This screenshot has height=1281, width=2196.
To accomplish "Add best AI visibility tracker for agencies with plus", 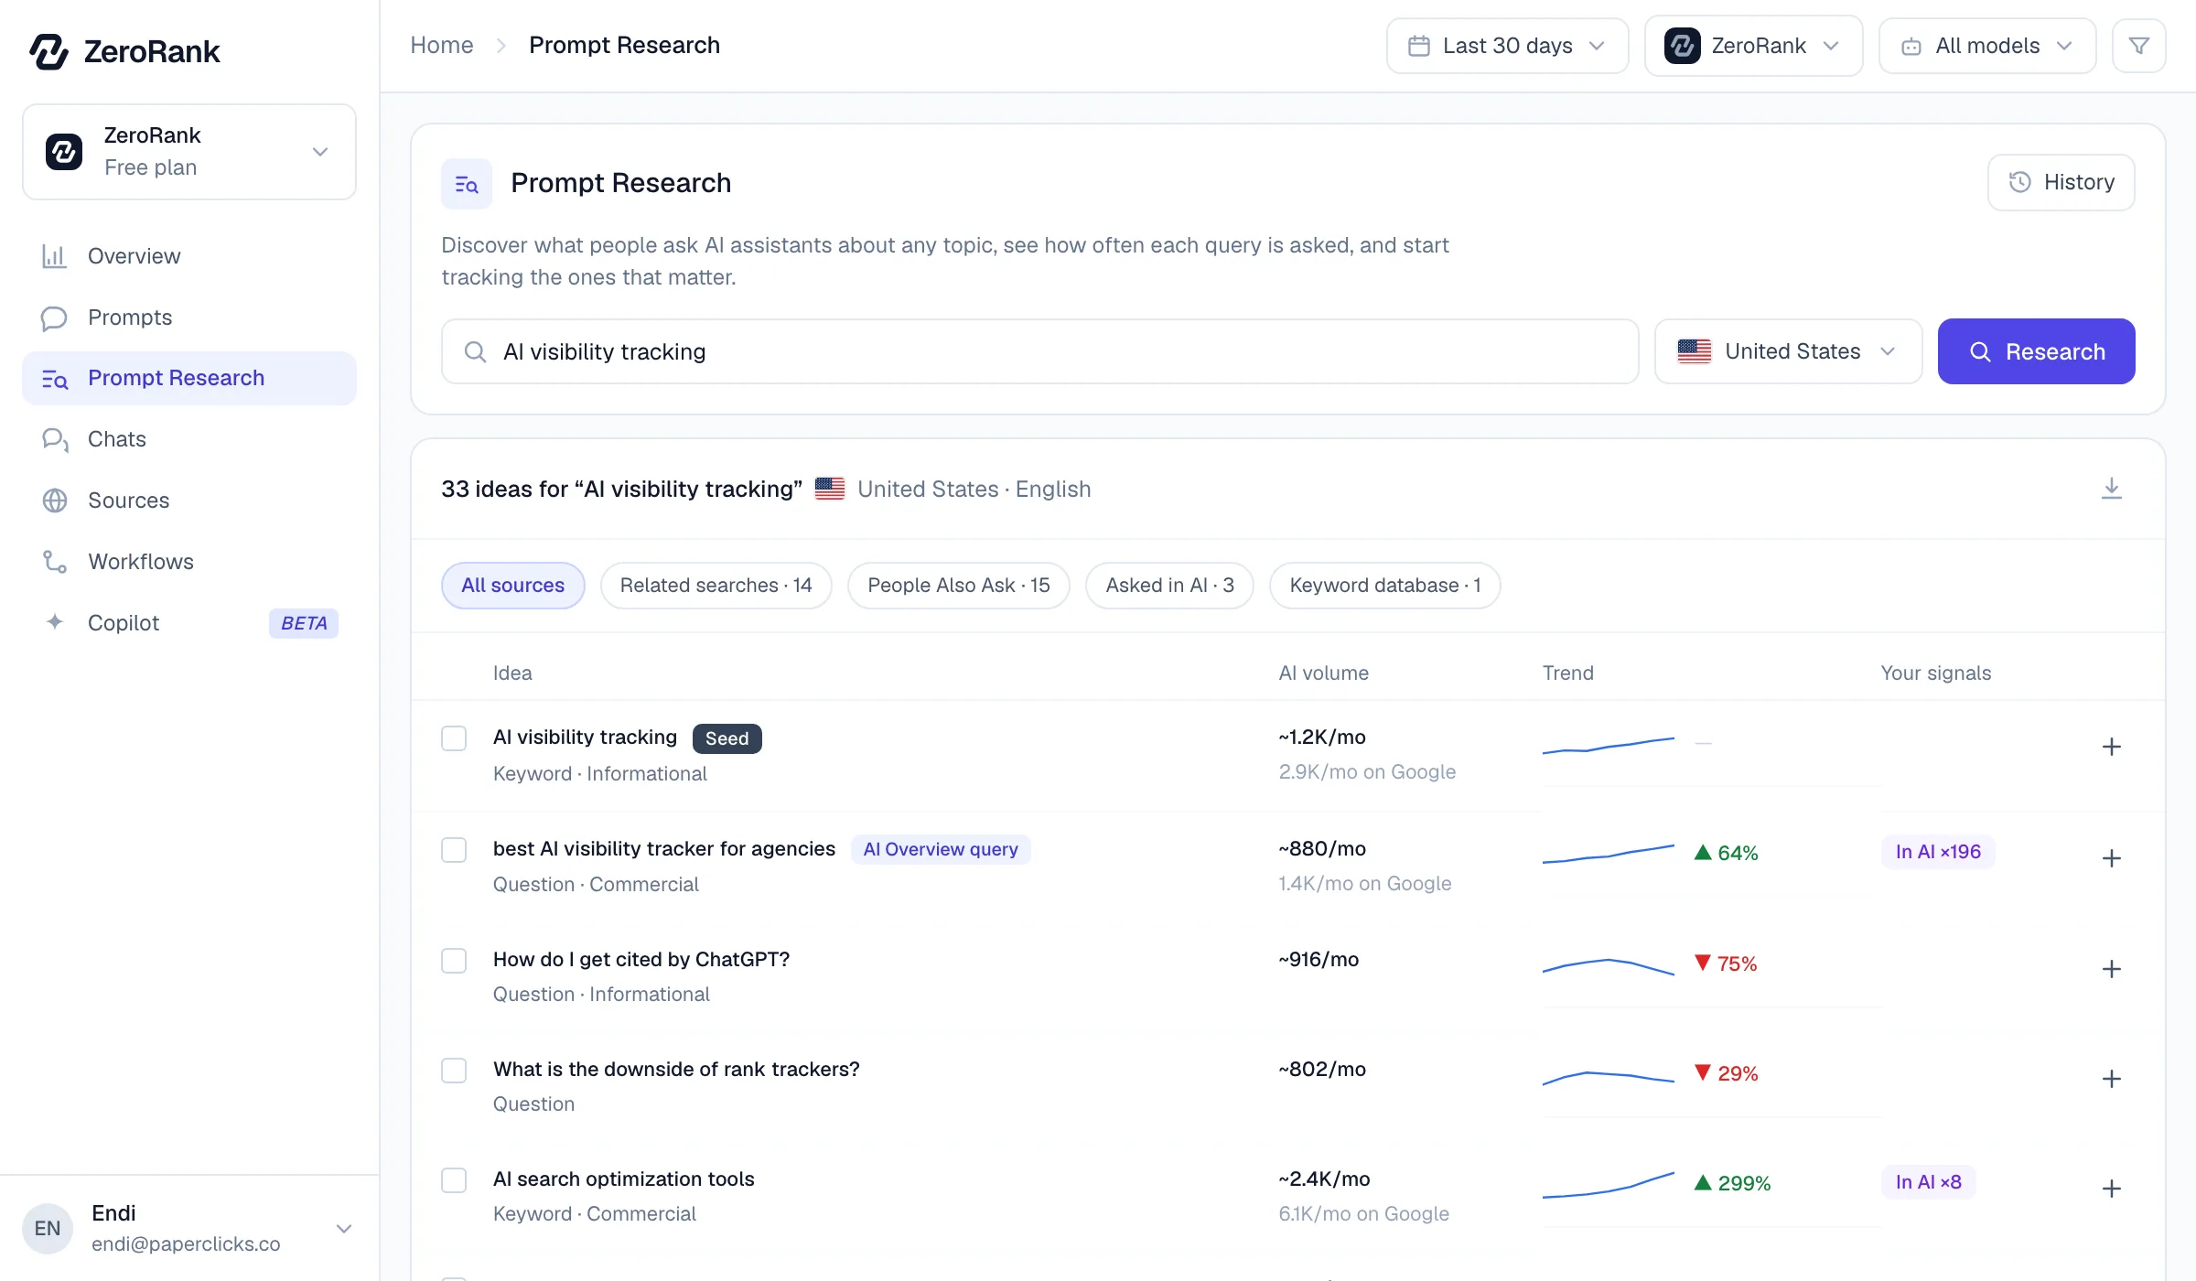I will (2112, 858).
